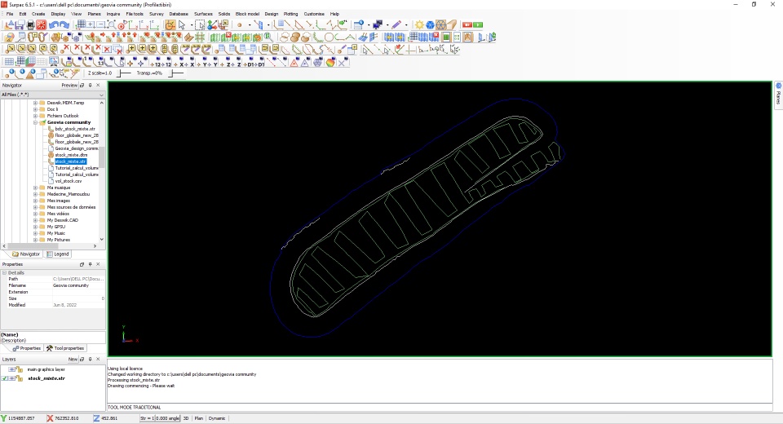
Task: Open the All Files filter dropdown
Action: 101,95
